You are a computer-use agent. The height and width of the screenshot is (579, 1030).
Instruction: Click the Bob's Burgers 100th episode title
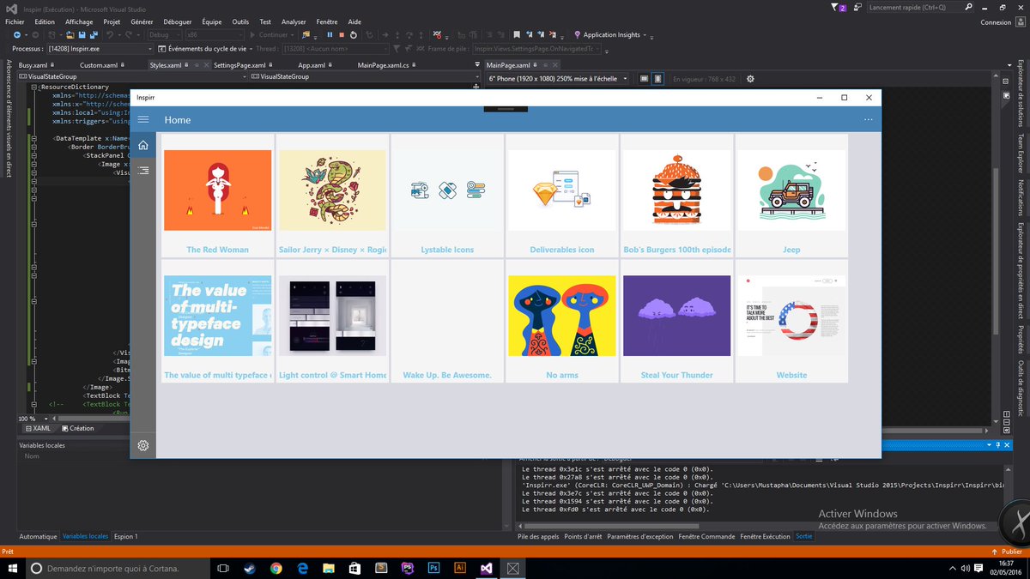677,250
